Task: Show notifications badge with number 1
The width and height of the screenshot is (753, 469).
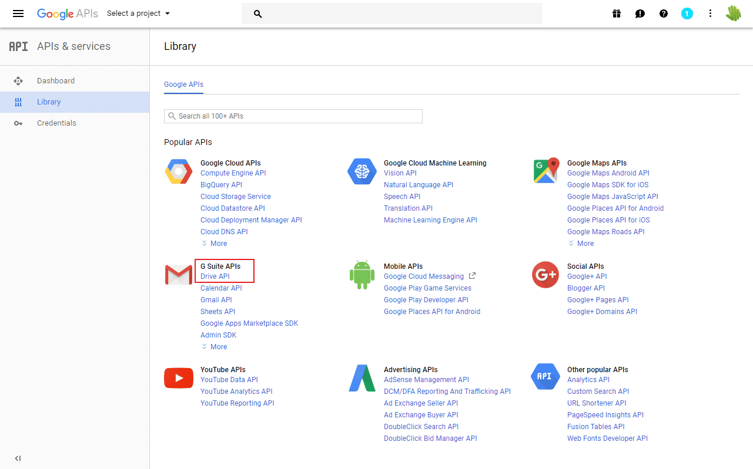Action: point(687,14)
